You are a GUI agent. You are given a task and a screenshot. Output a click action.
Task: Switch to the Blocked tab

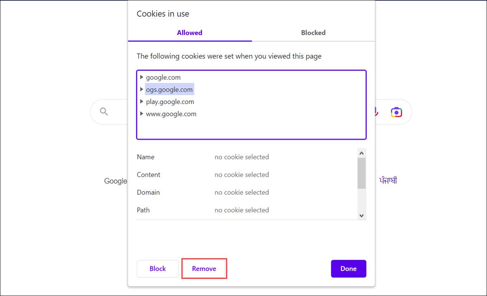click(x=313, y=33)
